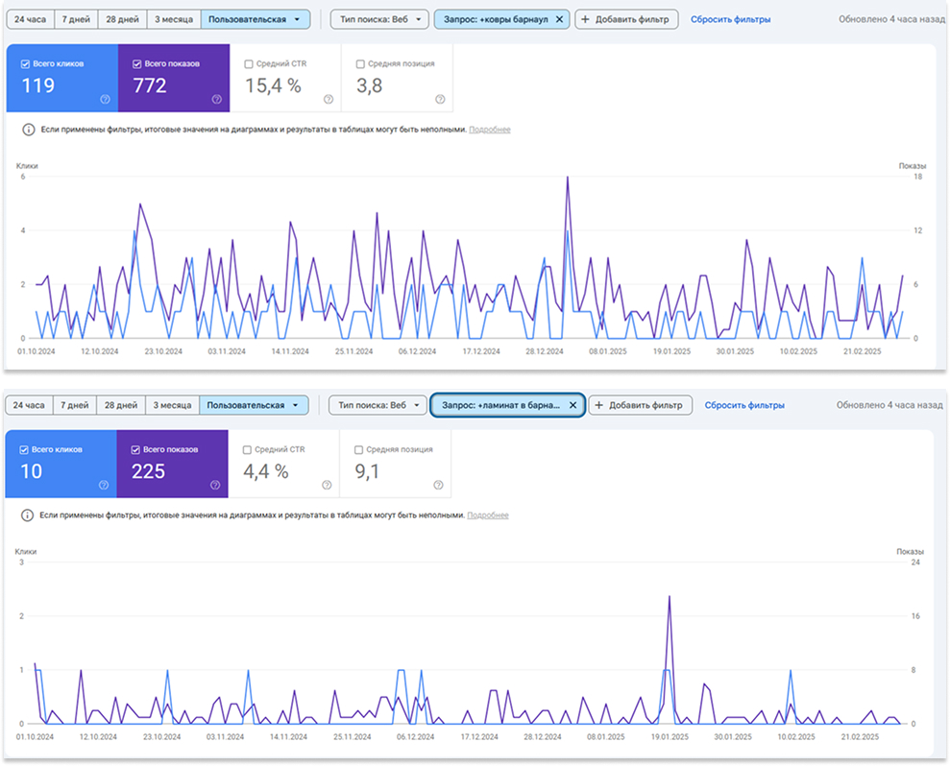Open Пользовательская date dropdown in the ковры report

(255, 19)
